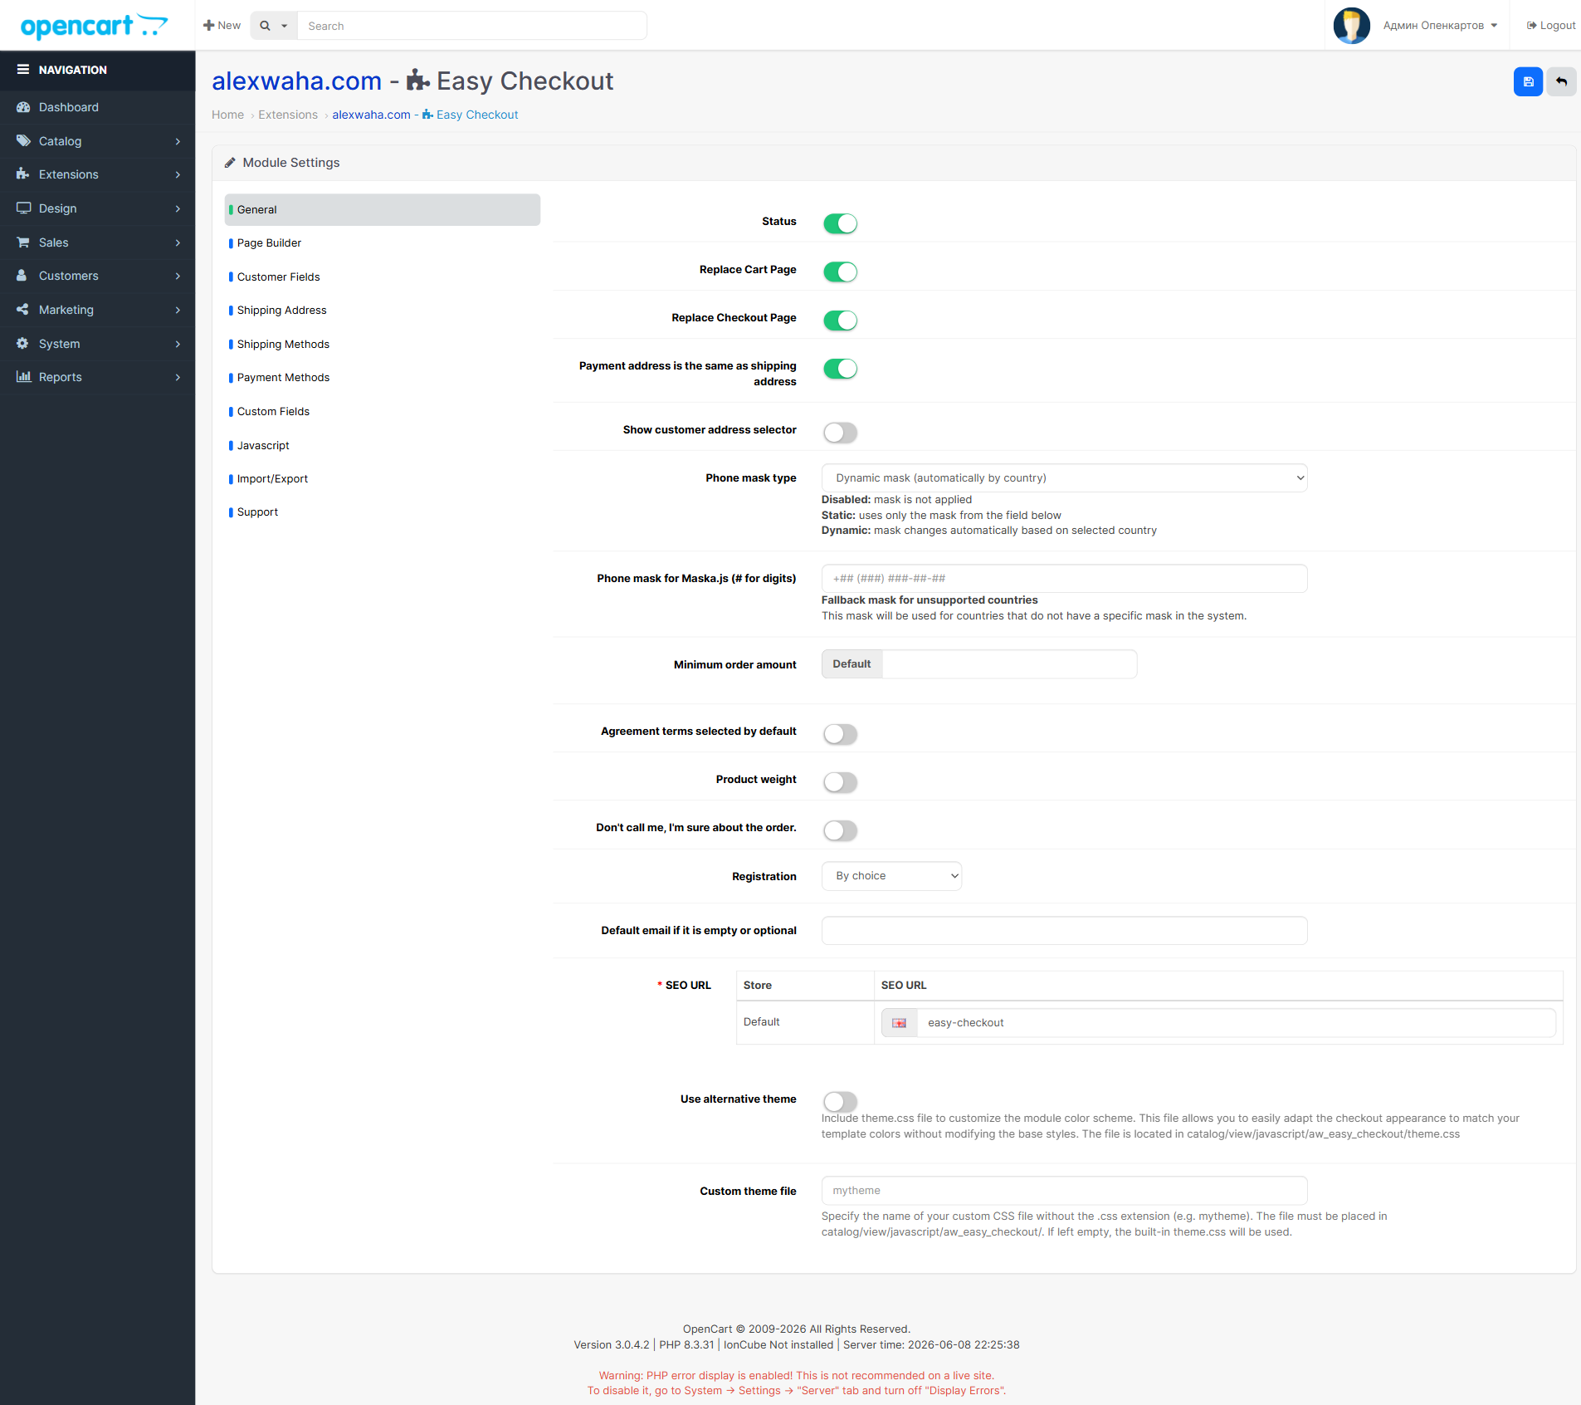This screenshot has height=1405, width=1581.
Task: Click the Customers person icon
Action: tap(23, 276)
